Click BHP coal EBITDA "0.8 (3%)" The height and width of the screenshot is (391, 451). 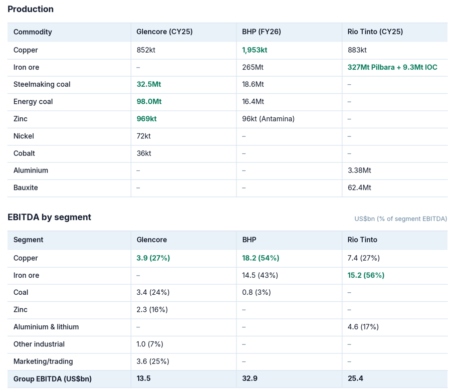pos(256,292)
